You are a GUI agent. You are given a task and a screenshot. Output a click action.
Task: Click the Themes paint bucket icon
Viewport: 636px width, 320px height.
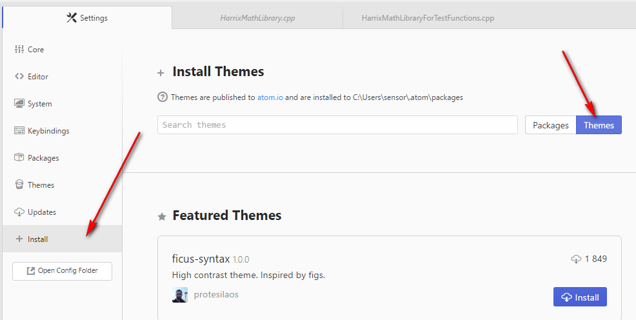[x=19, y=185]
